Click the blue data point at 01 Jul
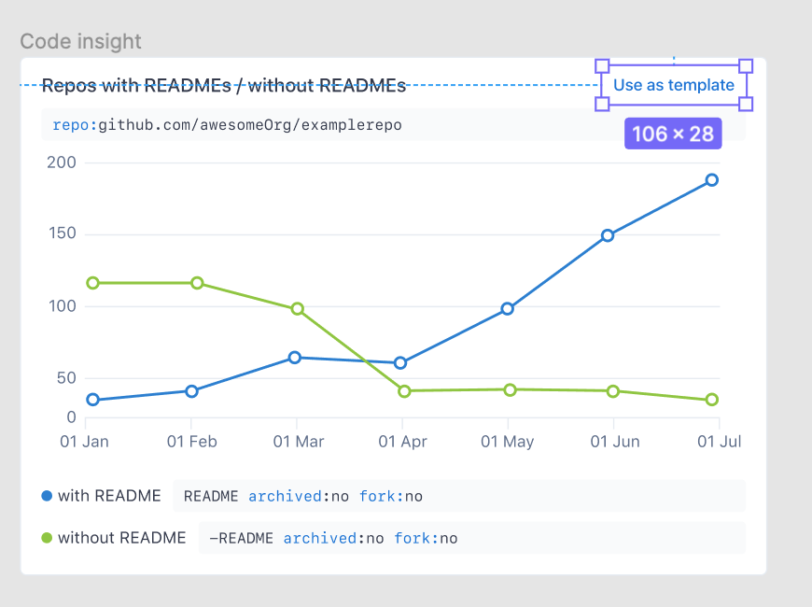 click(711, 180)
